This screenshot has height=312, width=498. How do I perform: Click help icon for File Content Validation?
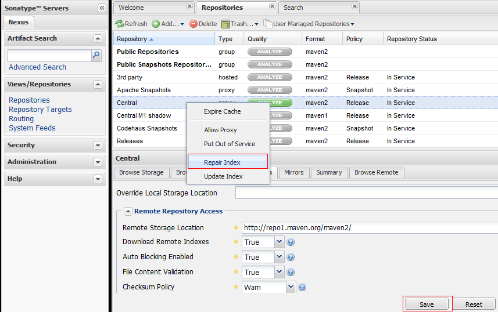click(x=291, y=272)
